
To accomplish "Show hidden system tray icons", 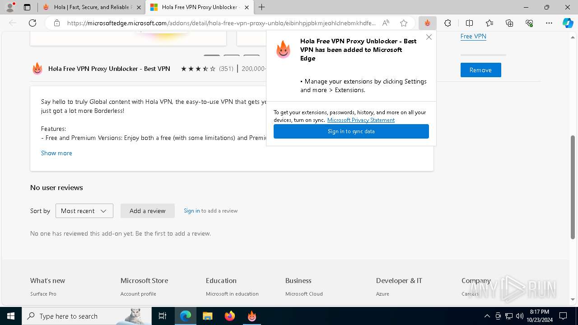I will pyautogui.click(x=487, y=316).
